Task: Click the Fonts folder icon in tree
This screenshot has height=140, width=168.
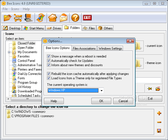Action: tap(14, 78)
